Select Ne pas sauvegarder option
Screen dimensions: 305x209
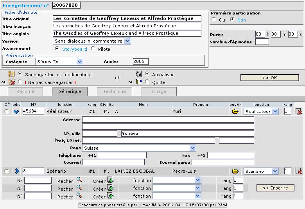(20, 82)
